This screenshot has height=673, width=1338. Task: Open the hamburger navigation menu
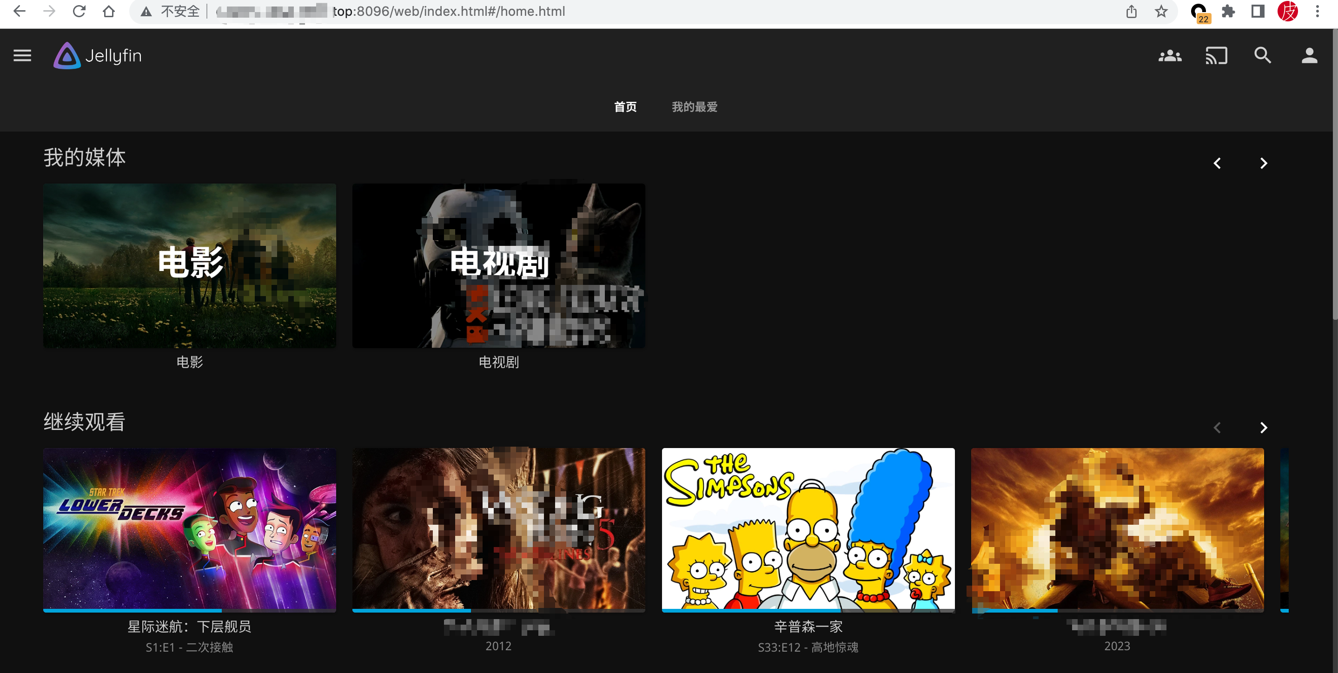click(22, 56)
